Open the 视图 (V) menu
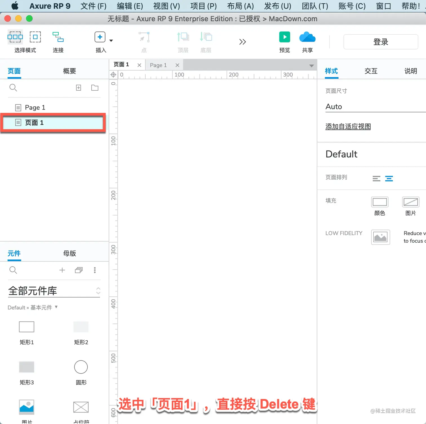 [x=167, y=6]
